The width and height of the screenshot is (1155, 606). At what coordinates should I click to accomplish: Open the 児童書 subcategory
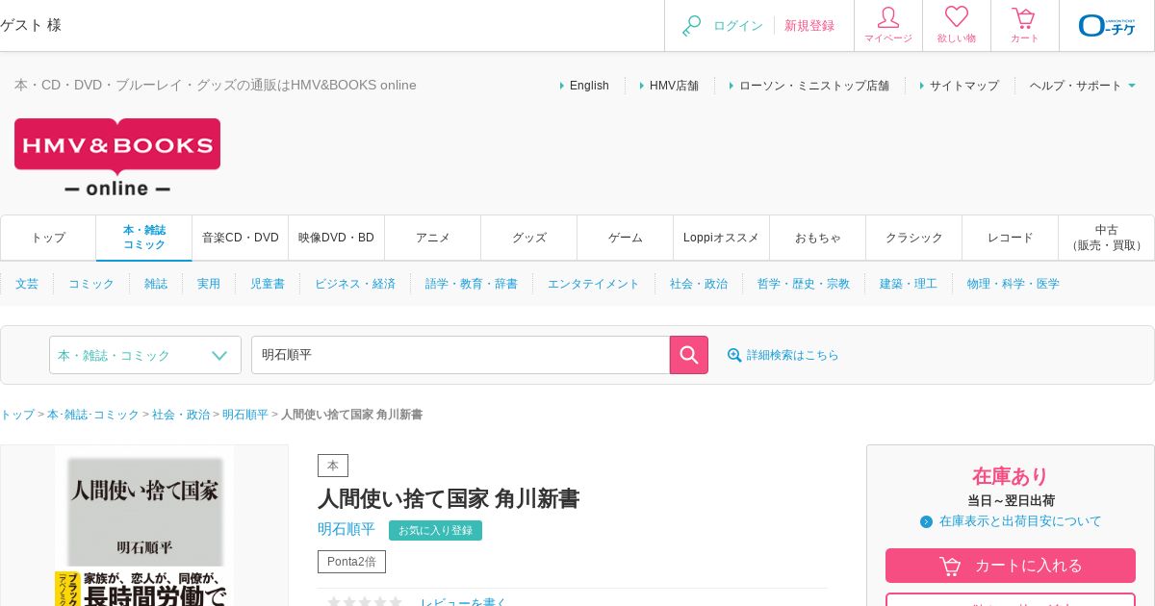(268, 284)
